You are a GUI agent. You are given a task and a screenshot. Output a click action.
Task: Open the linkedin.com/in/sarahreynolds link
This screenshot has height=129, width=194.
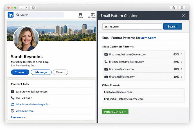tap(33, 104)
